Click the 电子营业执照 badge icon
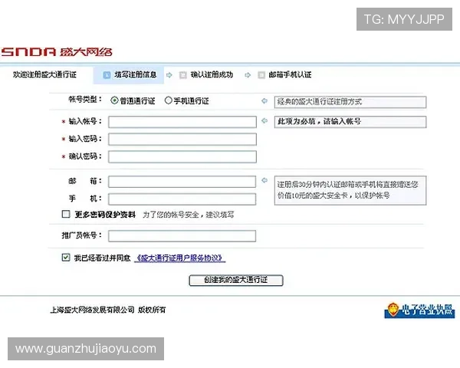The image size is (460, 368). pos(419,310)
